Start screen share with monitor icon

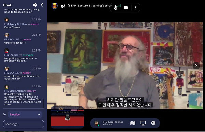coord(143,123)
